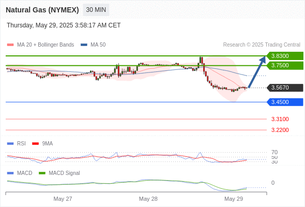Click the MACD 0 axis label
The image size is (305, 207).
[273, 183]
